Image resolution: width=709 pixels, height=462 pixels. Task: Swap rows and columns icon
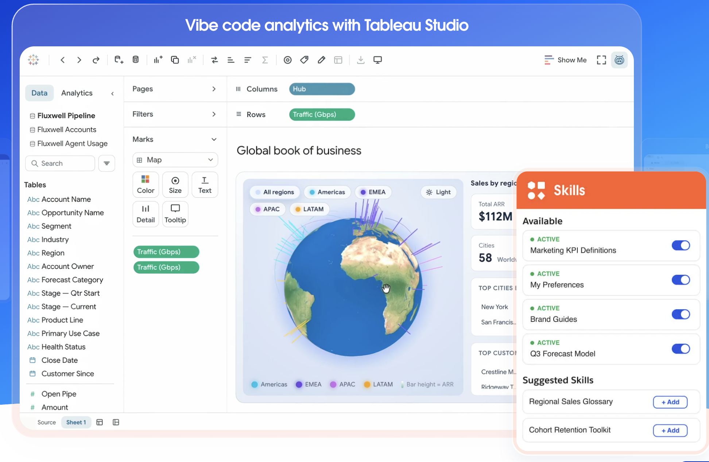pyautogui.click(x=214, y=60)
